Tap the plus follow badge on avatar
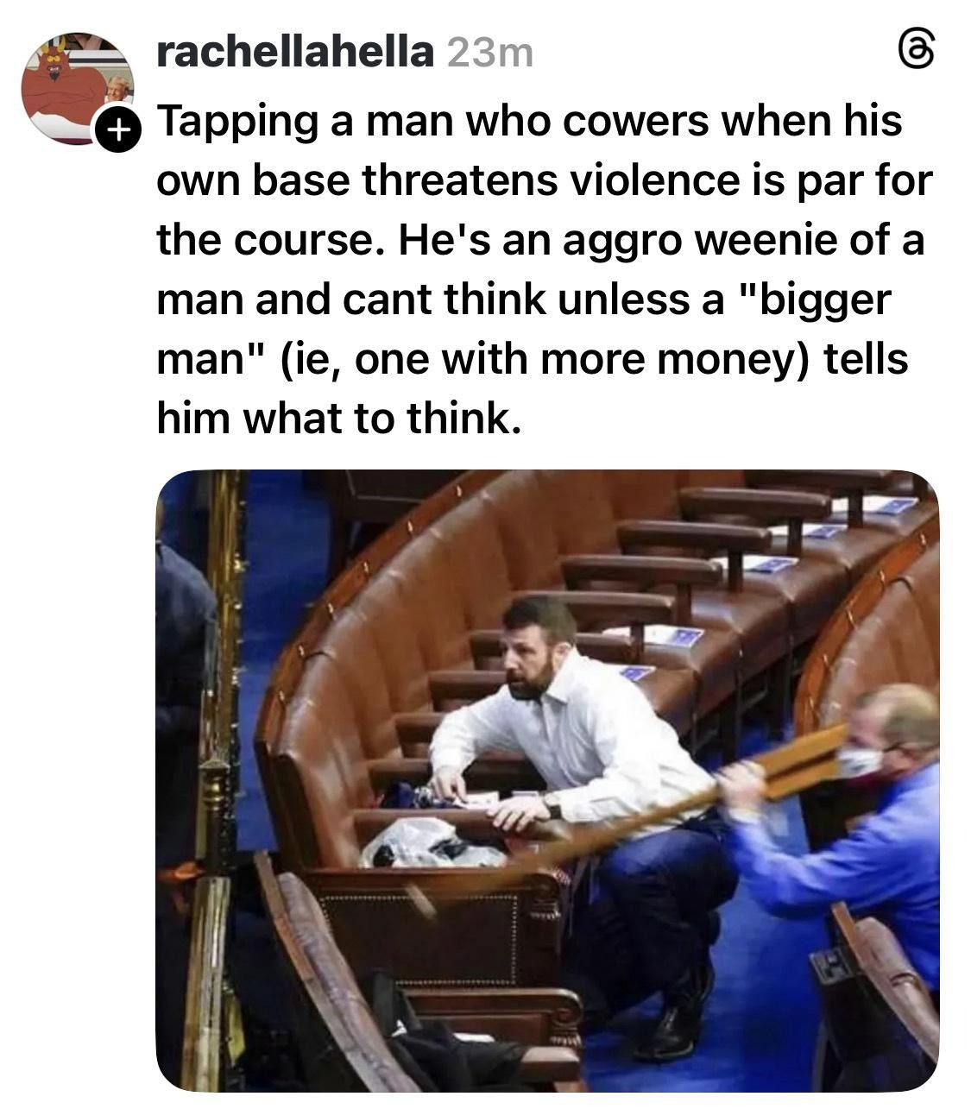This screenshot has width=971, height=1109. coord(116,131)
